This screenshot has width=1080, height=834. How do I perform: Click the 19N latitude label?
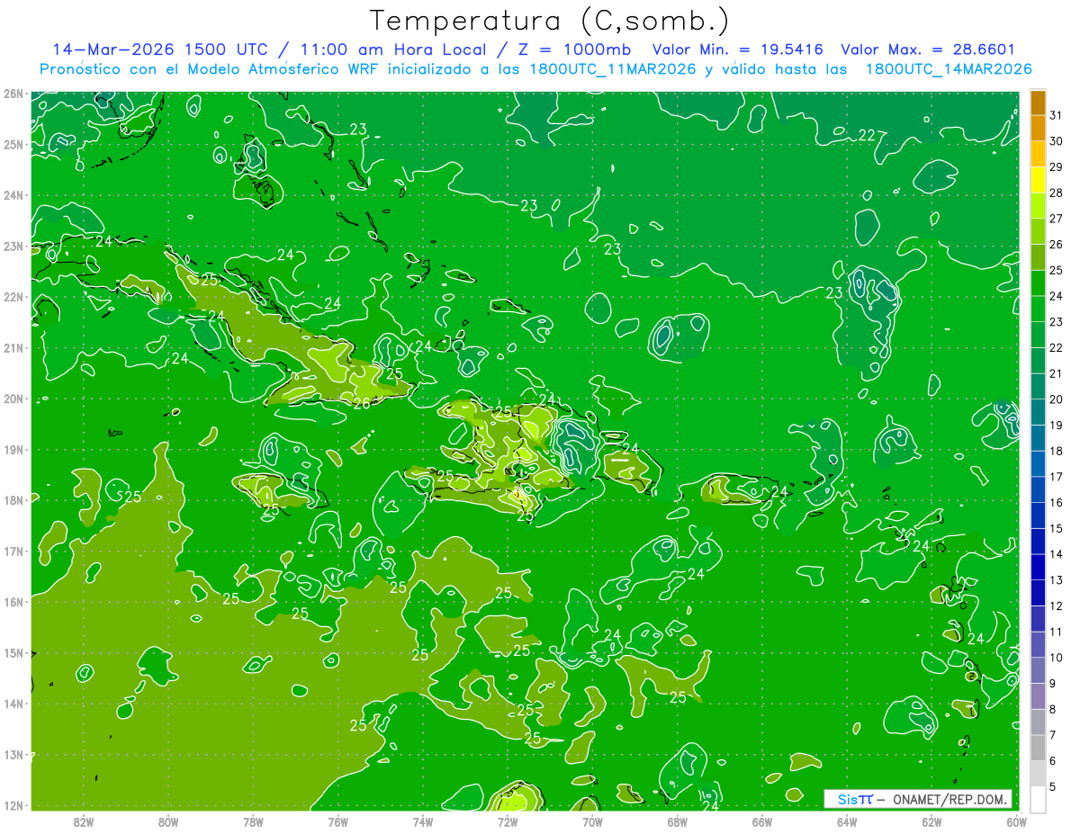click(x=13, y=449)
